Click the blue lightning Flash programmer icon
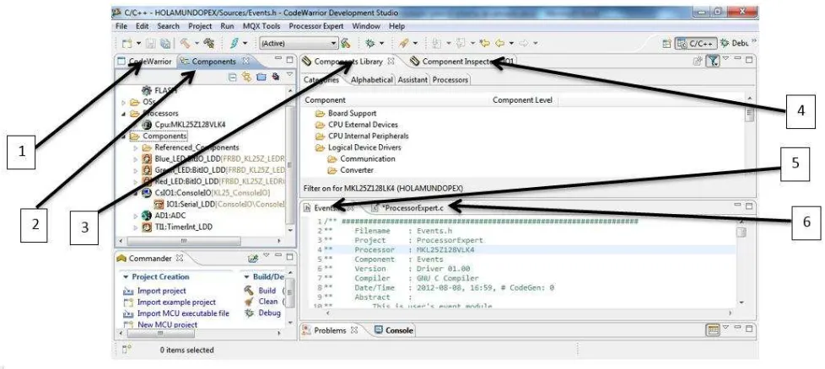Screen dimensions: 825x369 [x=234, y=43]
